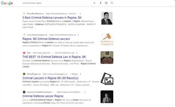Screen dimensions: 175x107
Task: Open three-dot menu for Yelp result
Action: (77, 53)
